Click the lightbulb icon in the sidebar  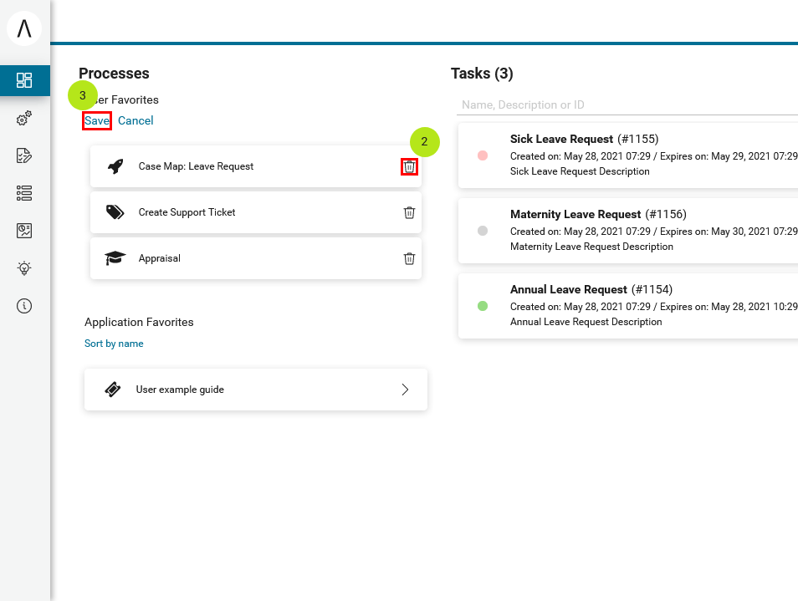(x=24, y=268)
